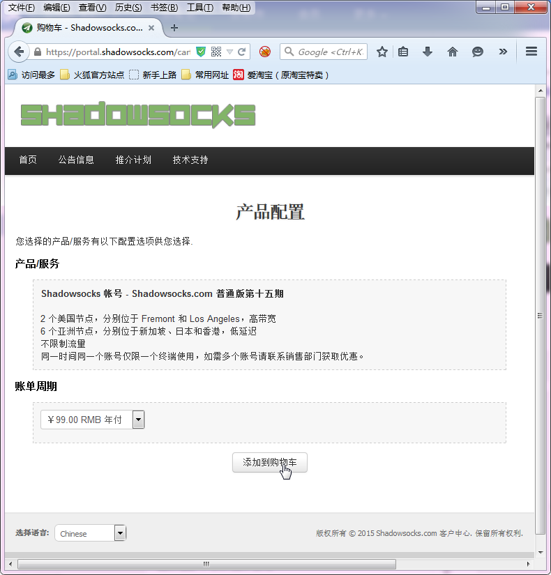Open the downloads arrow icon
551x575 pixels.
pos(428,52)
